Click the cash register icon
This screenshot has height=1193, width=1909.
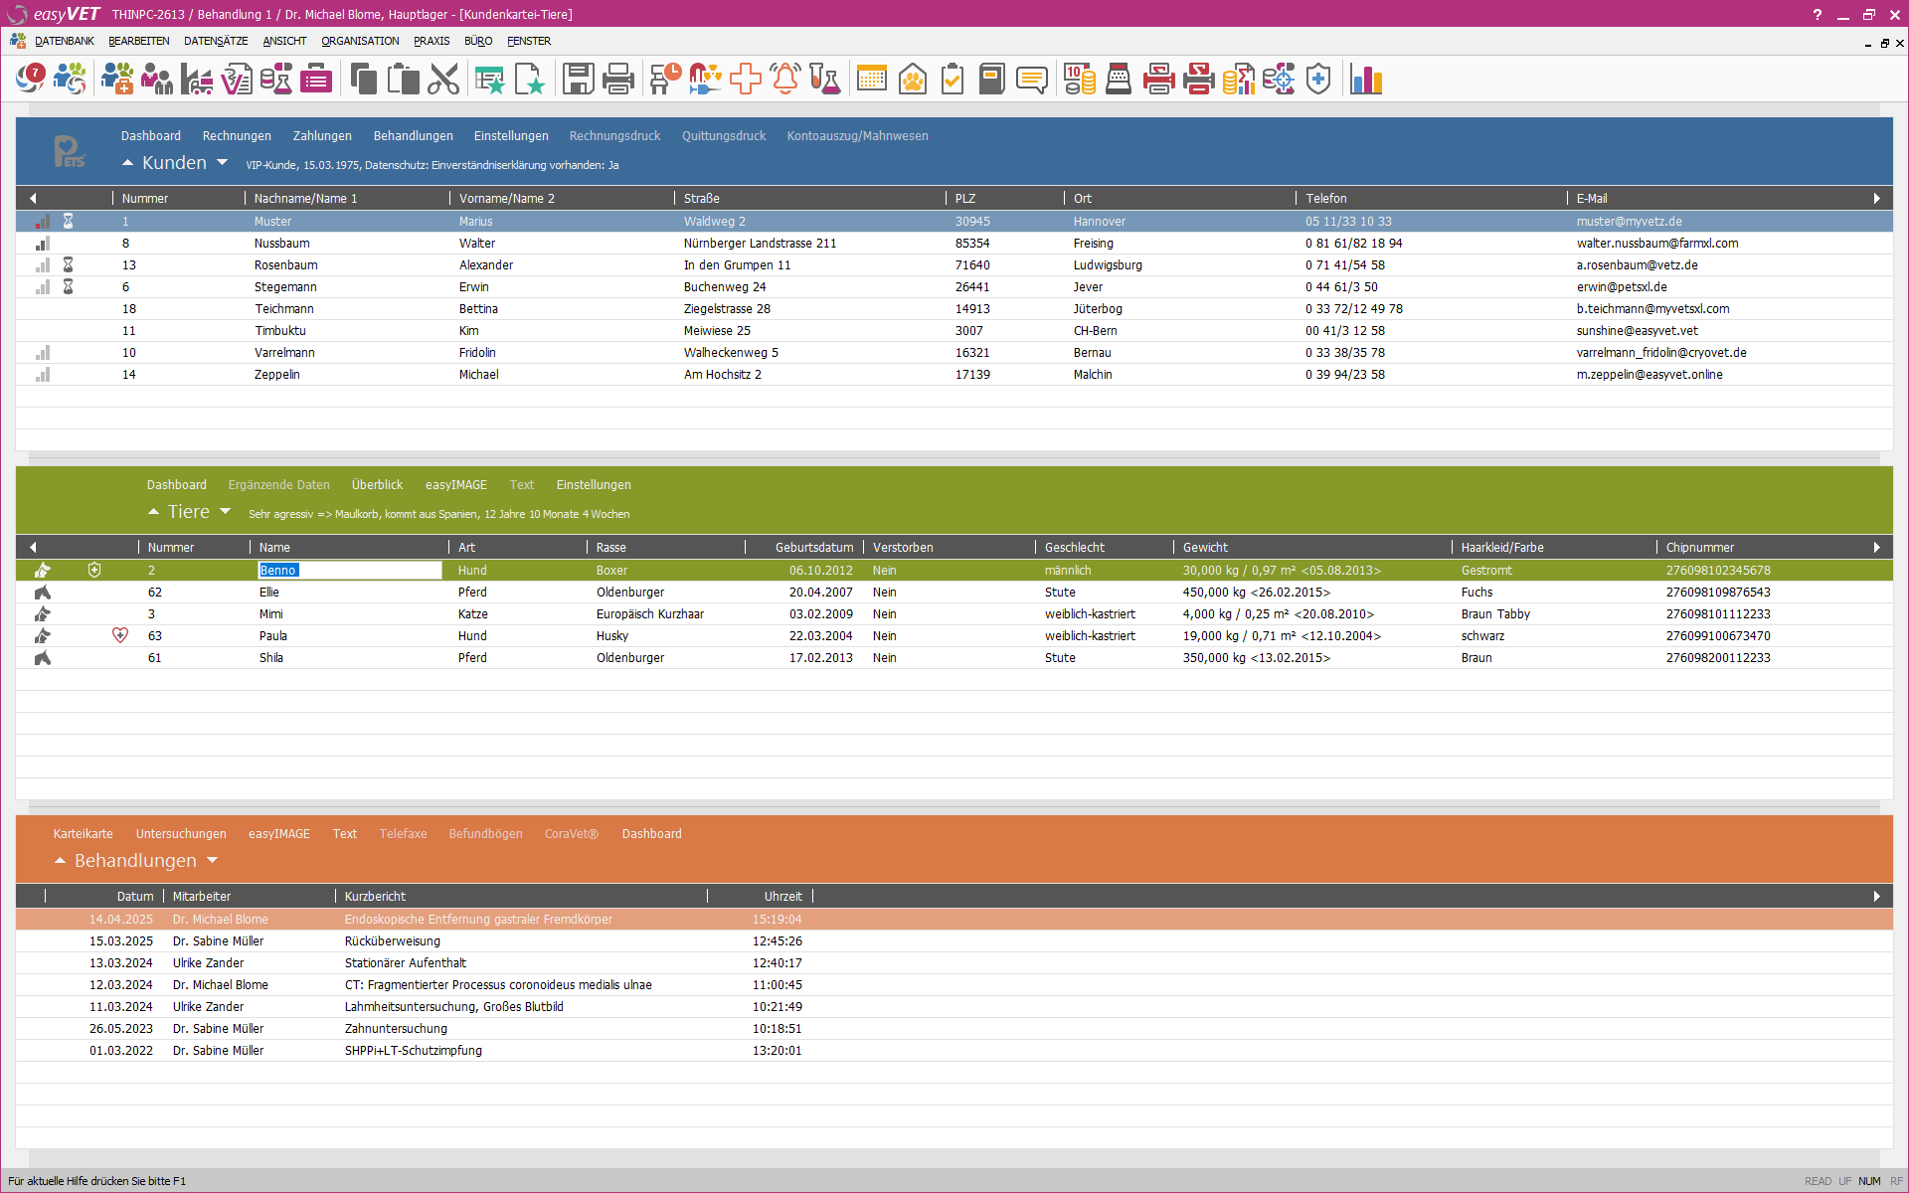click(x=1119, y=80)
